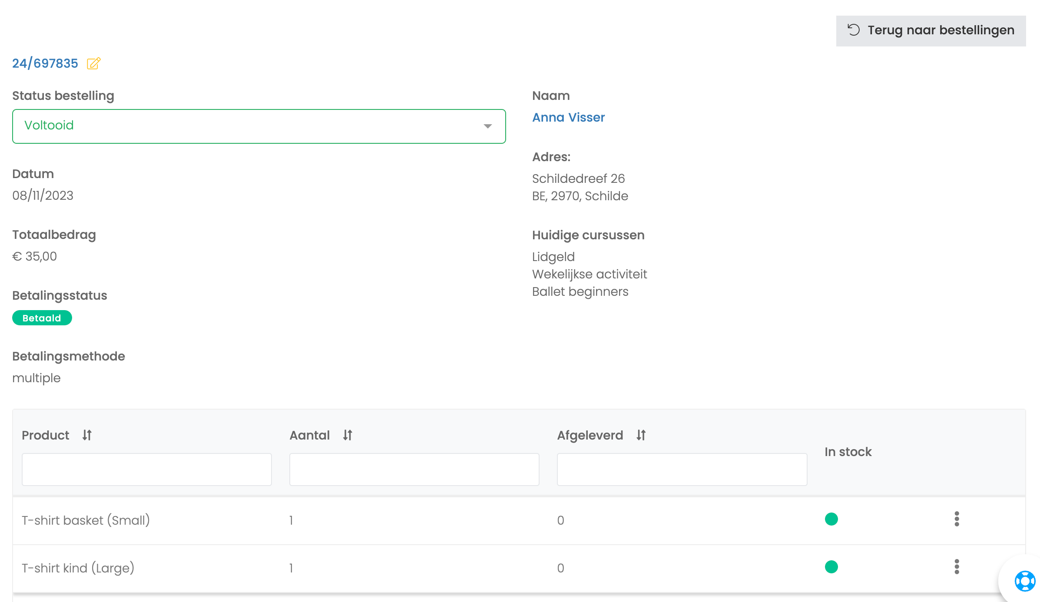Click the In stock column header
The image size is (1040, 602).
point(848,452)
